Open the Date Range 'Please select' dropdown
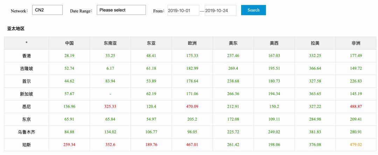 click(121, 10)
